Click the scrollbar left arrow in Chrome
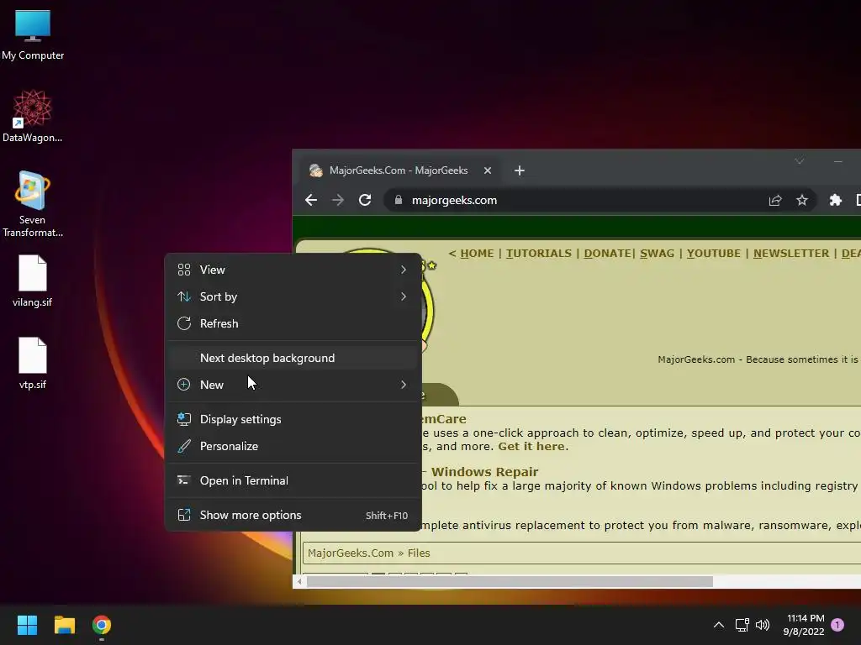 pyautogui.click(x=299, y=581)
